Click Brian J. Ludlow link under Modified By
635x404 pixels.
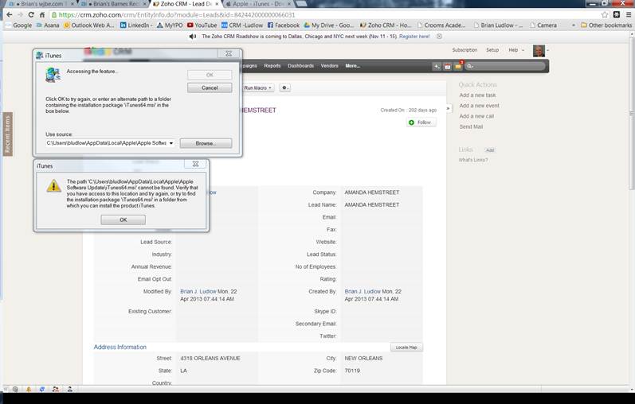point(198,291)
